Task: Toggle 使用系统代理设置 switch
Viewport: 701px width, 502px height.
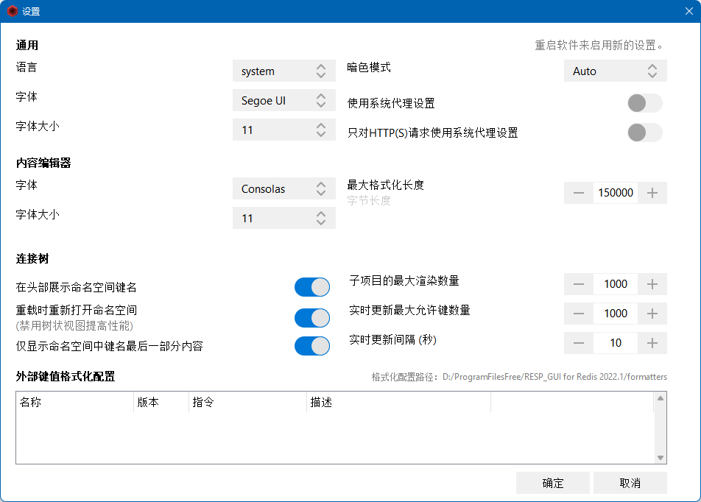Action: tap(645, 103)
